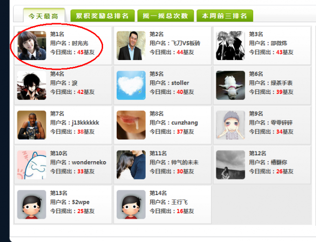Open 绿茶手表 dog avatar picture

tap(230, 85)
